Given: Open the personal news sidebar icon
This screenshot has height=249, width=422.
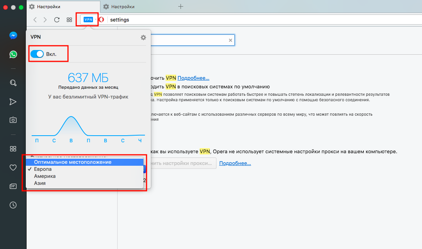Looking at the screenshot, I should (13, 186).
